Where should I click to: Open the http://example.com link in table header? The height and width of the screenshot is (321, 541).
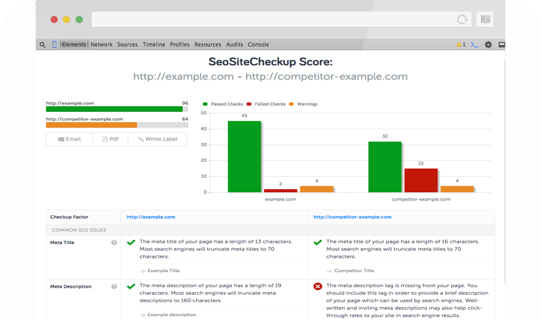(151, 217)
